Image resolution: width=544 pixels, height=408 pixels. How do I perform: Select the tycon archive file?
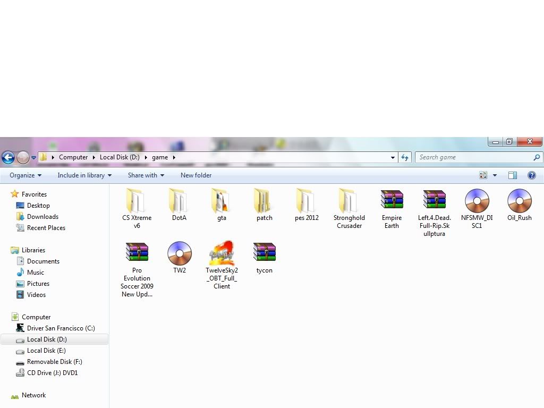click(x=264, y=257)
